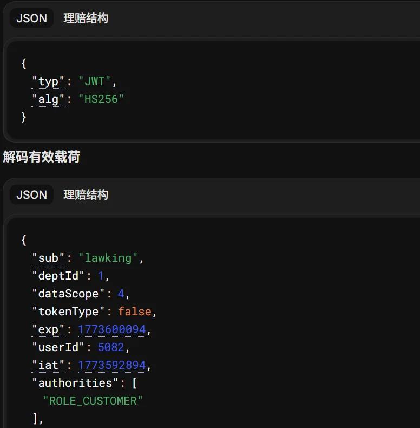The width and height of the screenshot is (420, 428).
Task: Click the "typ" key in header JSON
Action: 48,81
